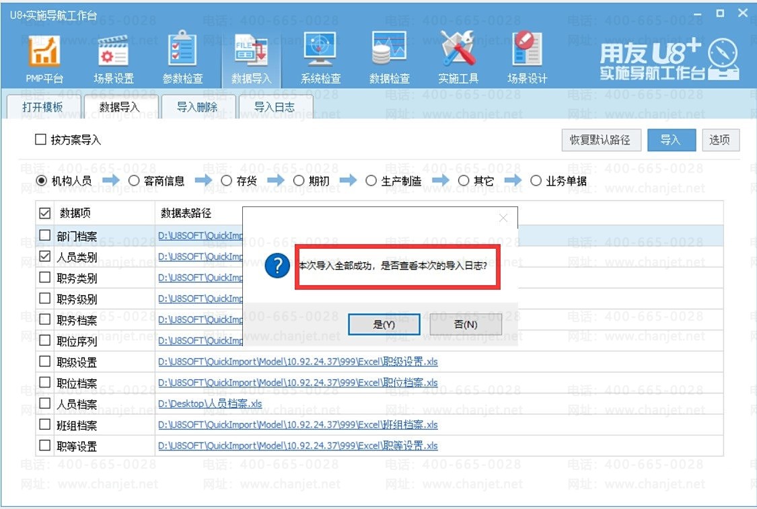The width and height of the screenshot is (757, 509).
Task: Uncheck the 人员类别 checkbox
Action: point(45,256)
